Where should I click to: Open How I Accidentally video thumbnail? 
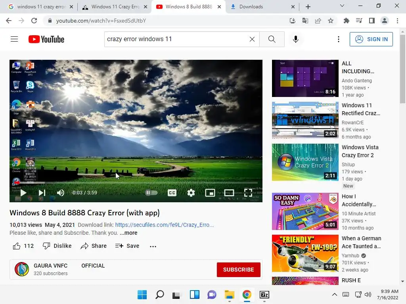pos(305,211)
